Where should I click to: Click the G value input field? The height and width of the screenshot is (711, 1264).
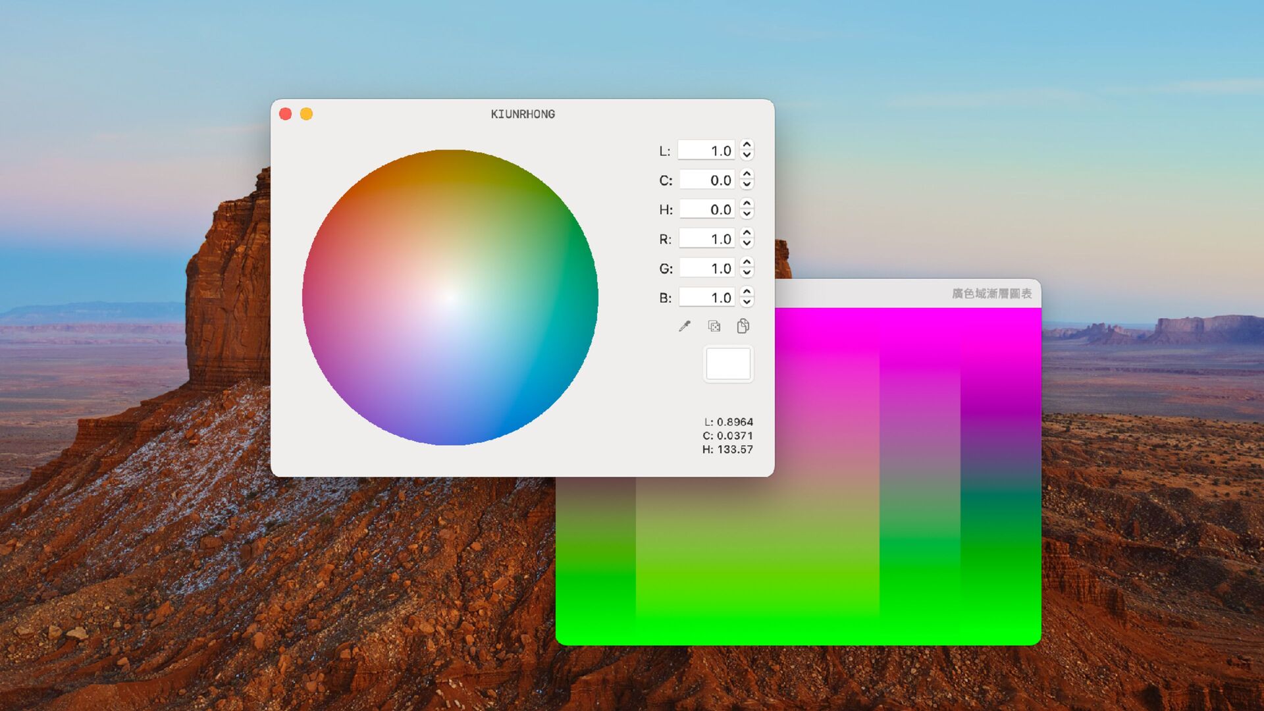(706, 268)
